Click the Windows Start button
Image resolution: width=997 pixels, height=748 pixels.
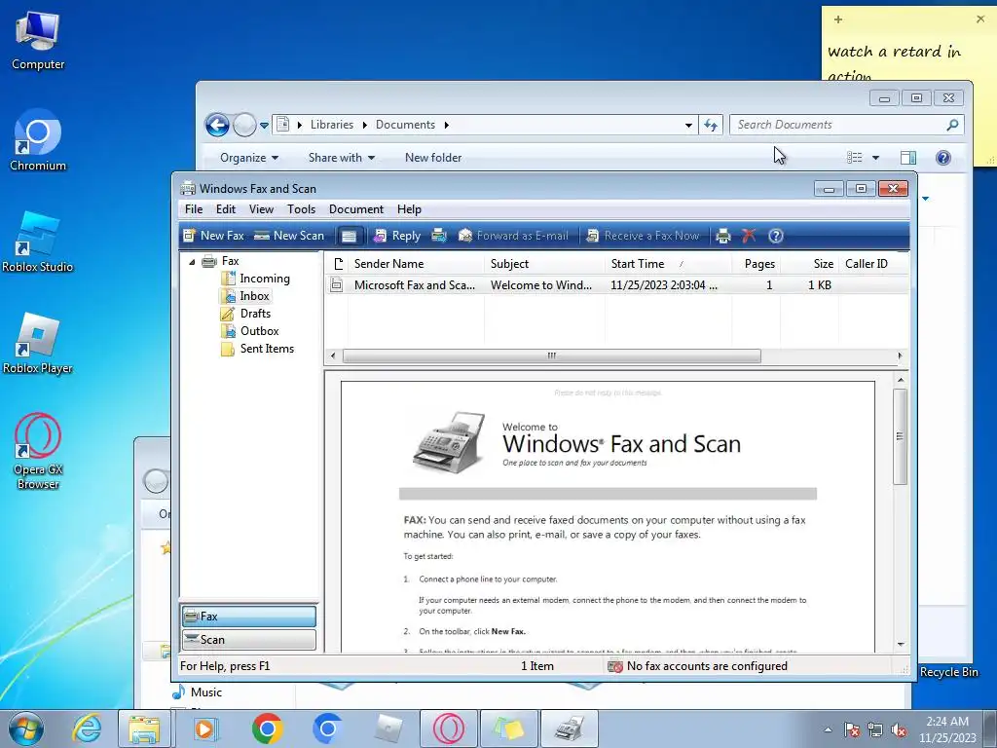[x=26, y=729]
